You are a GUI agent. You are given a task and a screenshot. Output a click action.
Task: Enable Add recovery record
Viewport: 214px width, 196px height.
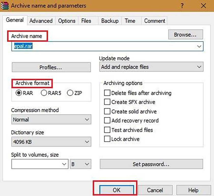(107, 120)
